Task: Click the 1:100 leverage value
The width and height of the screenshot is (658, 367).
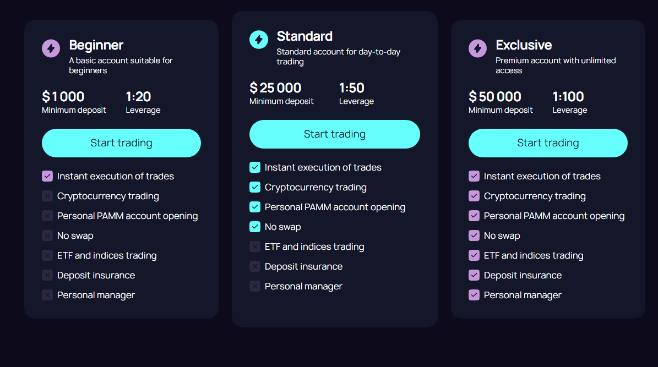Action: coord(568,97)
